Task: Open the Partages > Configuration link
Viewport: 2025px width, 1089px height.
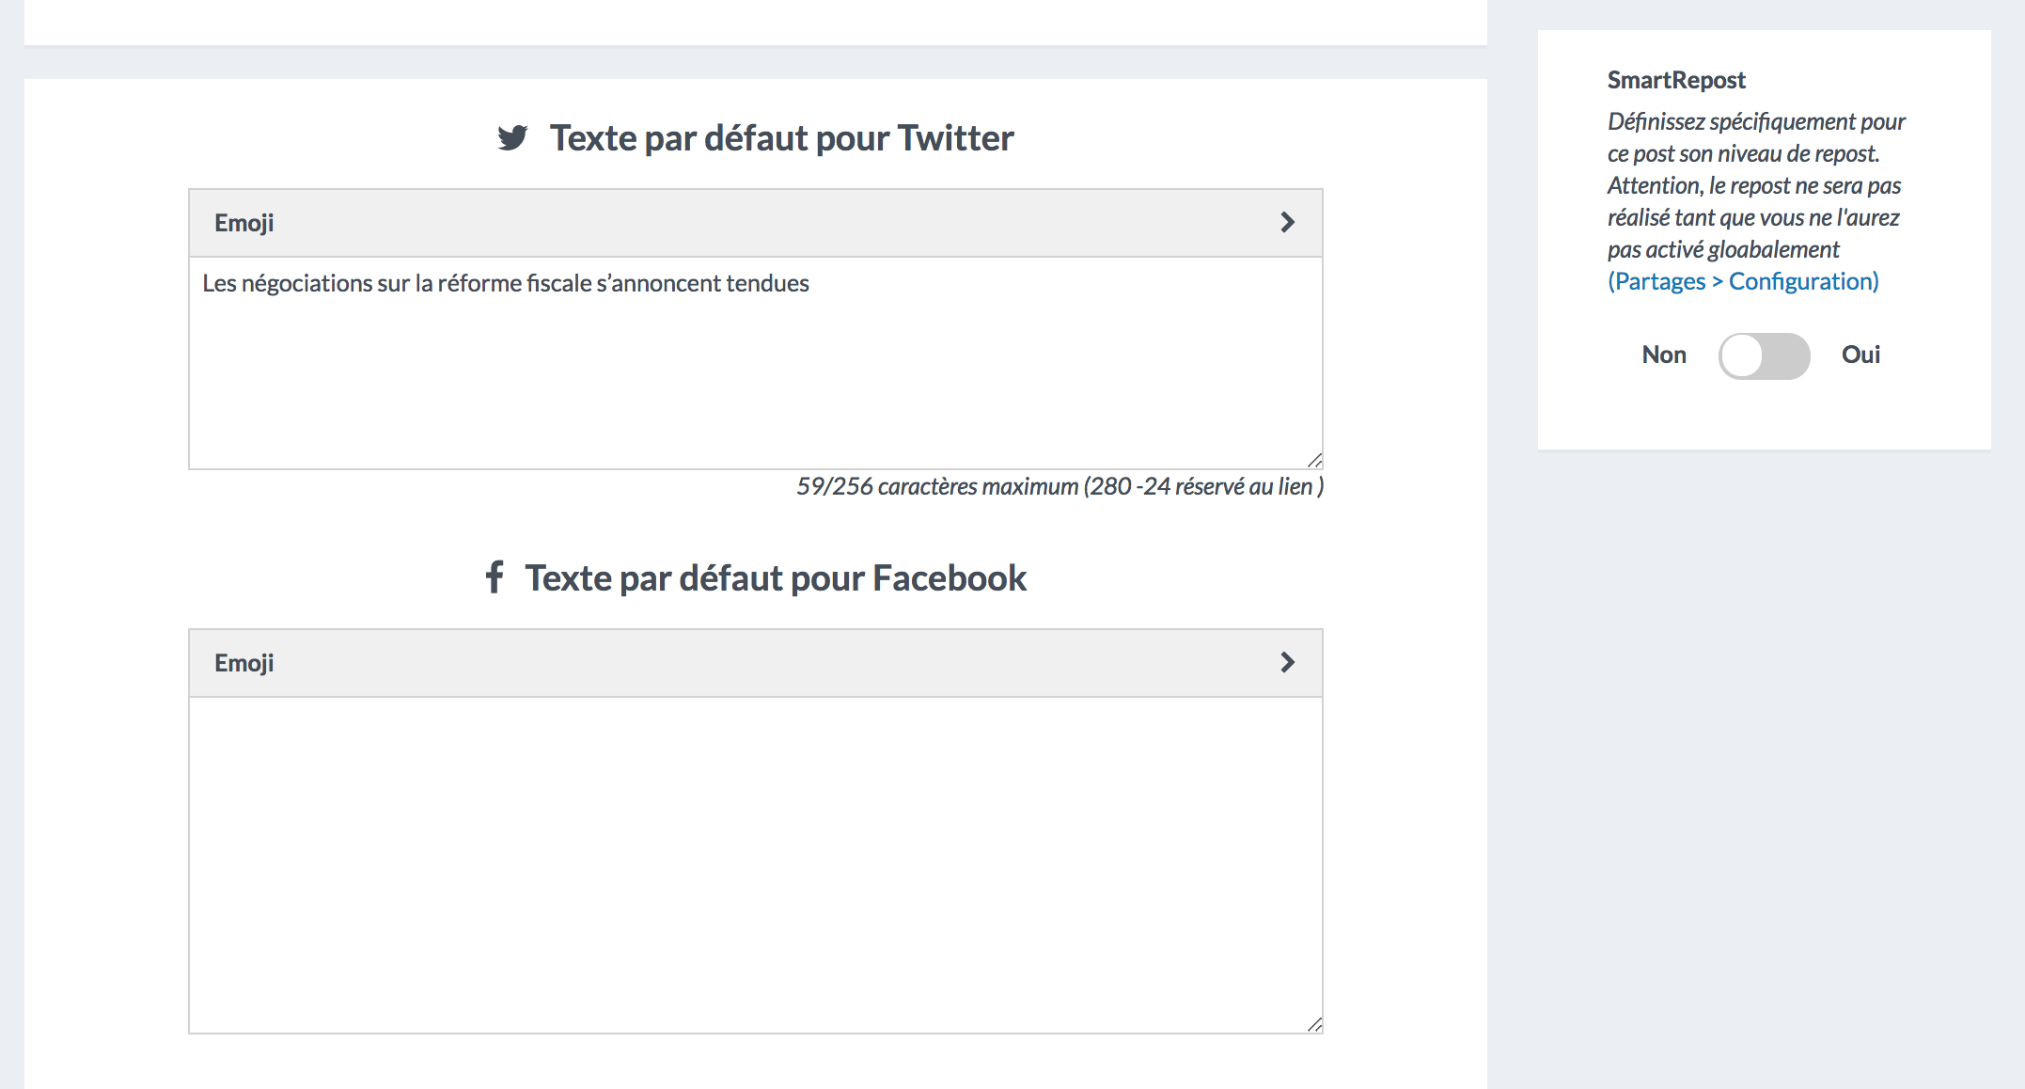Action: tap(1743, 281)
